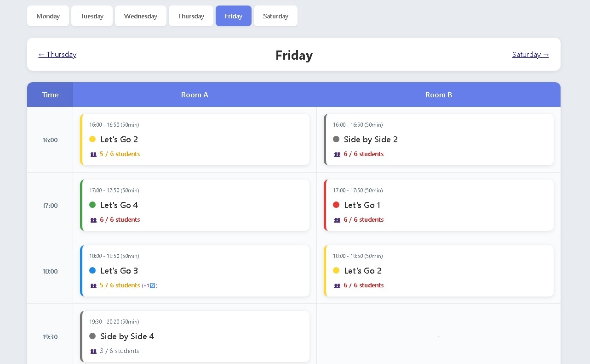Click the red level dot on Let's Go 1
The image size is (590, 364).
click(x=336, y=205)
